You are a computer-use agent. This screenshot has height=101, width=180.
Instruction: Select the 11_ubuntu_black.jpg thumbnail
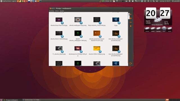click(59, 48)
